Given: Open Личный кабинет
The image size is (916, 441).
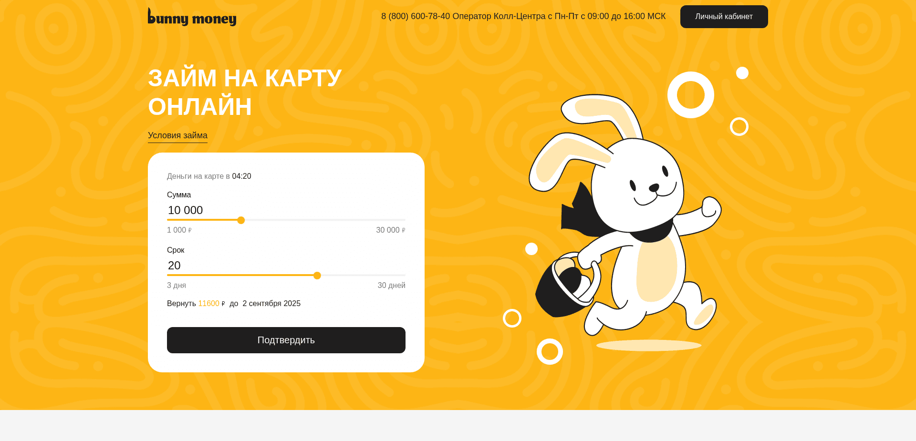Looking at the screenshot, I should (x=724, y=16).
